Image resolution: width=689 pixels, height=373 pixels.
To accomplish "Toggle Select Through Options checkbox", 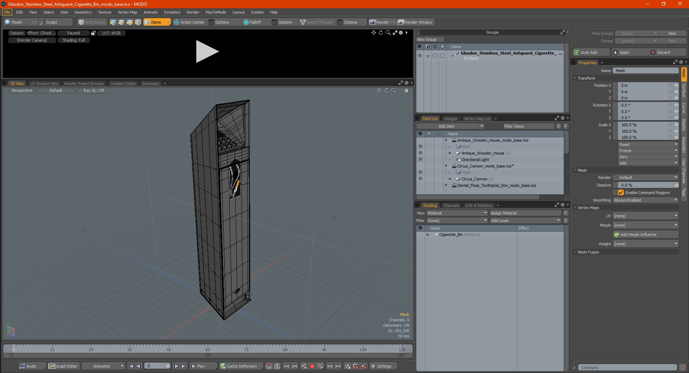I will point(340,22).
